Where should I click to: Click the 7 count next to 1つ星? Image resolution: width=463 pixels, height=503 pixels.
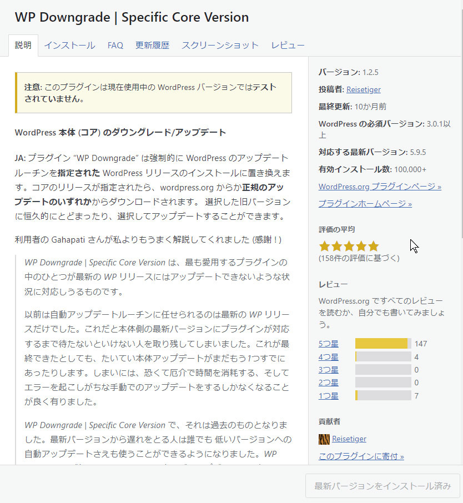point(416,396)
